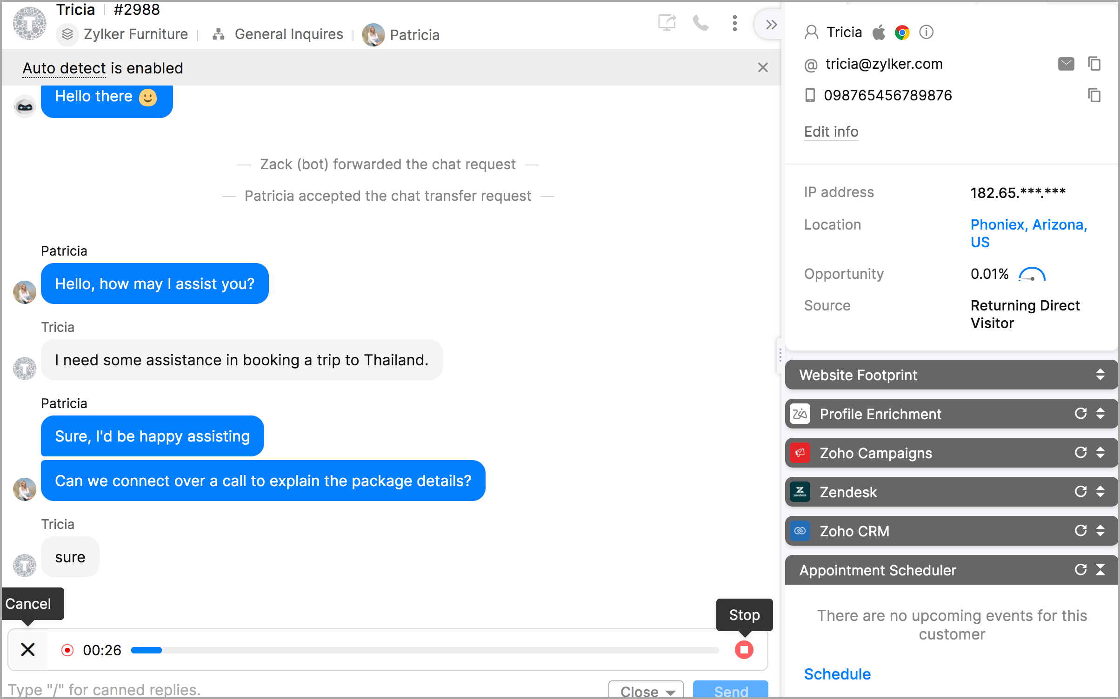Click the info icon beside Tricia's name
The image size is (1120, 699).
[926, 32]
